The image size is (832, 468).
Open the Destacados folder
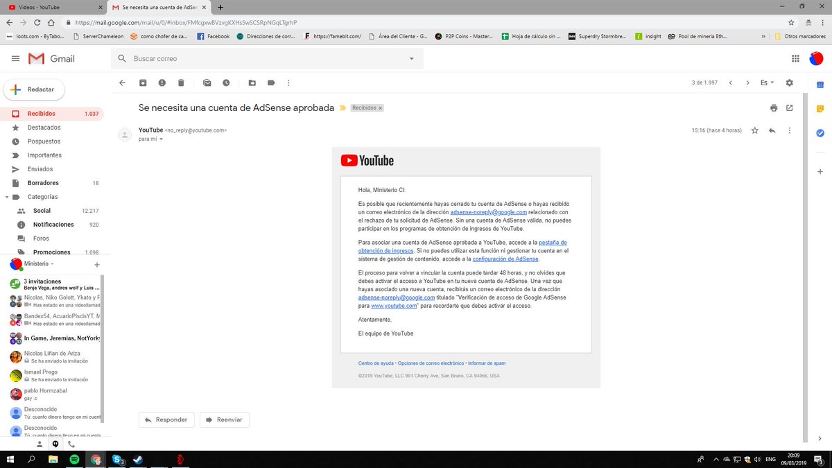(x=53, y=128)
